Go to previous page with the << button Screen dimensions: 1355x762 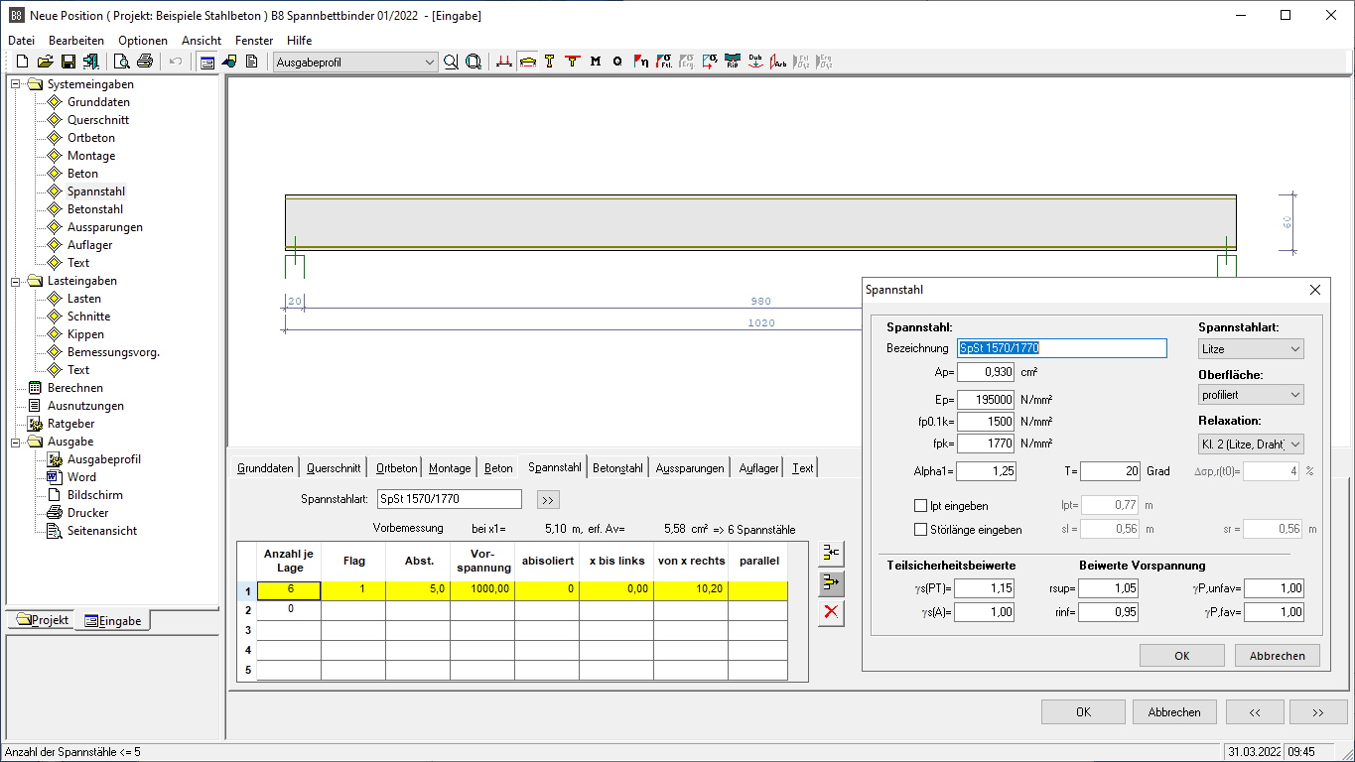click(1255, 712)
